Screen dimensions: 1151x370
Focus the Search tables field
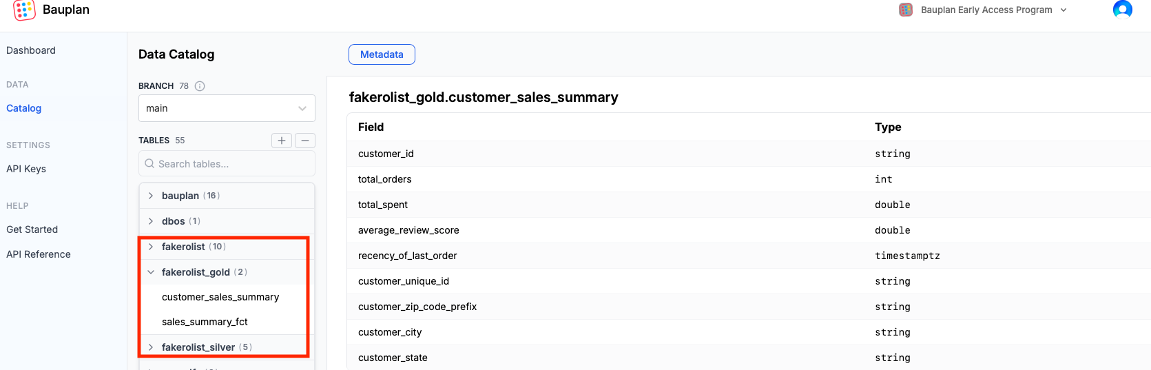(227, 164)
